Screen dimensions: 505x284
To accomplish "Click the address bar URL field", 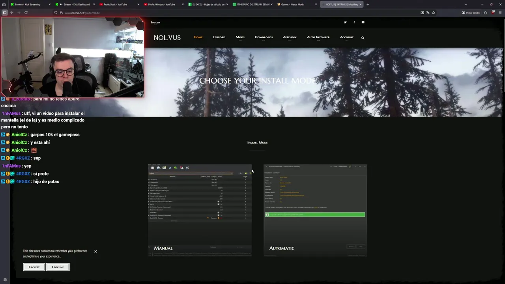I will (237, 13).
